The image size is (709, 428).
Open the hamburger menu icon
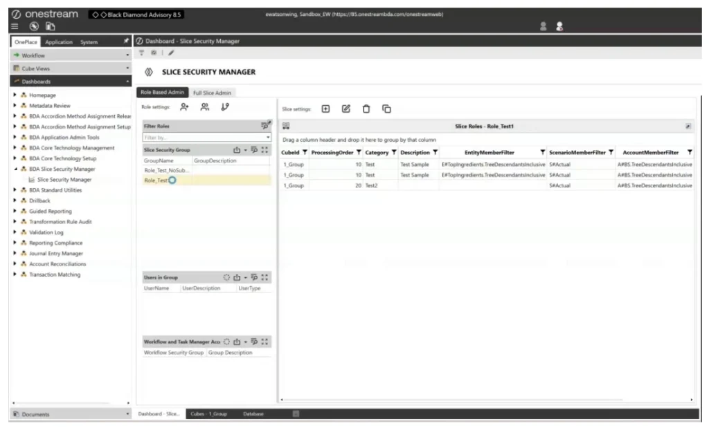coord(15,27)
